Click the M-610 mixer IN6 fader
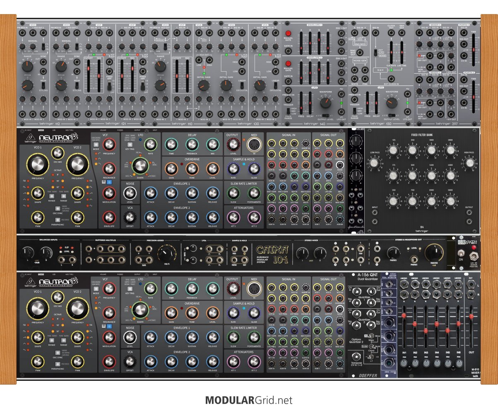This screenshot has height=409, width=498. pos(458,327)
